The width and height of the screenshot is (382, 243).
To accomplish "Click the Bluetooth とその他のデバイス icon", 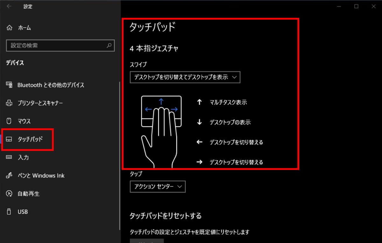I will coord(10,85).
